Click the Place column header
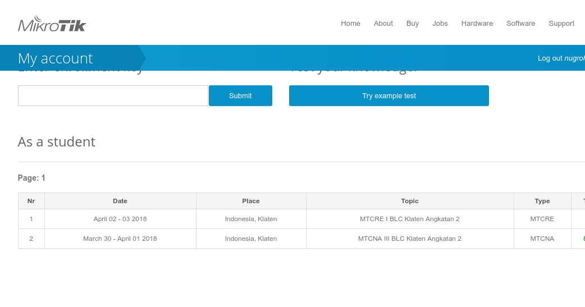The width and height of the screenshot is (585, 307). pyautogui.click(x=251, y=201)
